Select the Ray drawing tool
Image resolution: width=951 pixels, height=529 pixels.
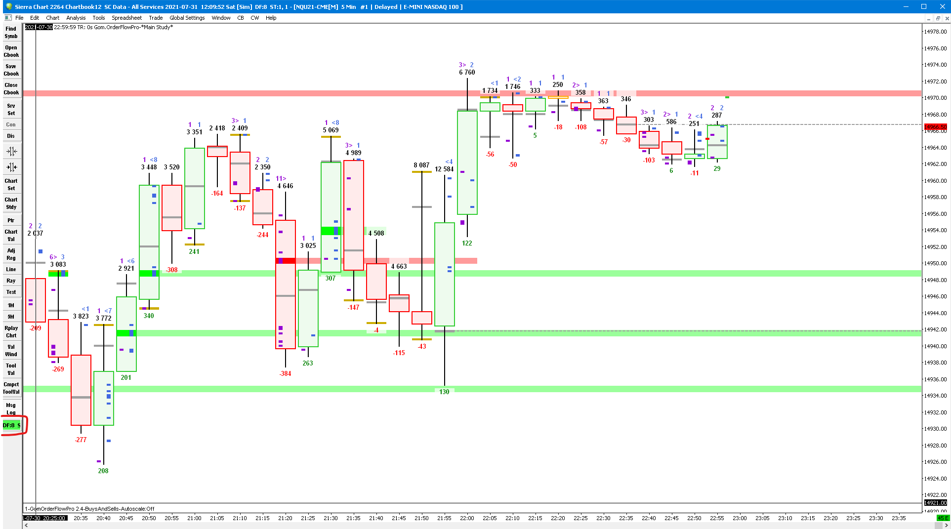(11, 281)
